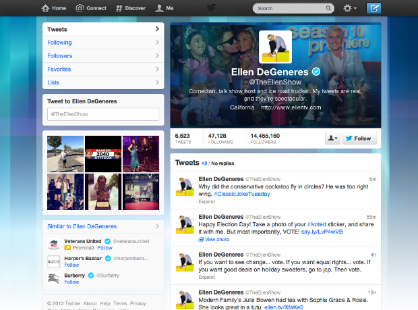
Task: Click the Twitter bird logo in navbar
Action: 211,8
